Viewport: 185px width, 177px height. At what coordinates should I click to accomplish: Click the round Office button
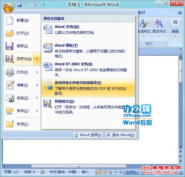(8, 7)
